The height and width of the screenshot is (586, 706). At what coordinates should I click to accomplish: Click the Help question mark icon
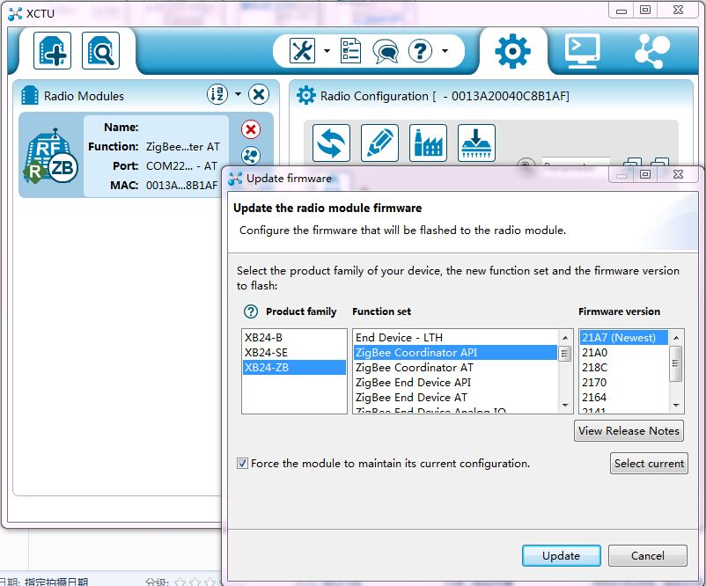coord(420,50)
